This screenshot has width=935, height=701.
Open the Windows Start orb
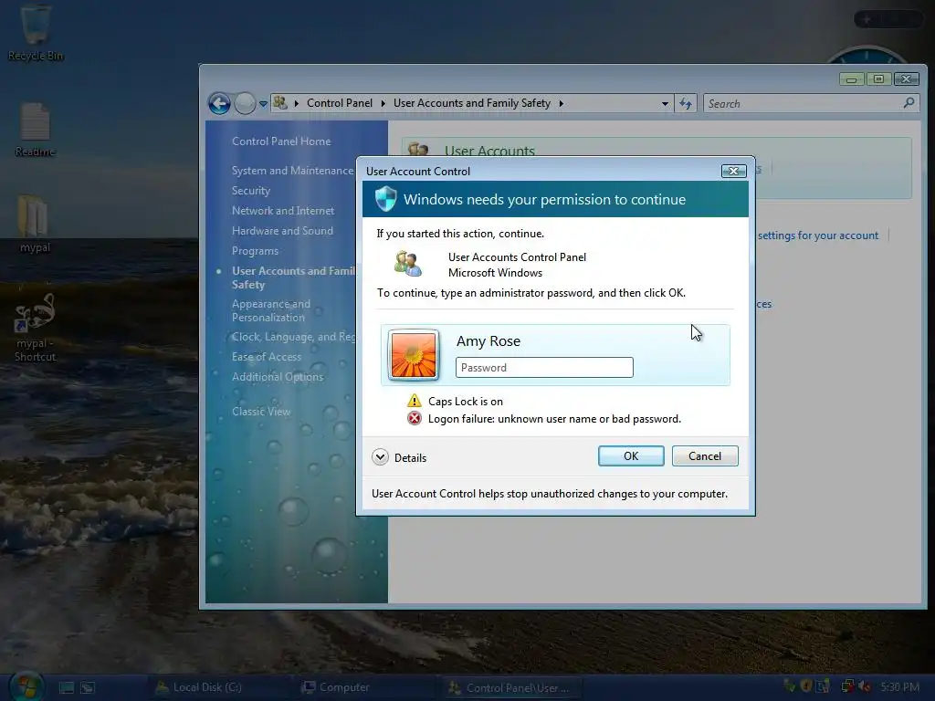[x=26, y=686]
